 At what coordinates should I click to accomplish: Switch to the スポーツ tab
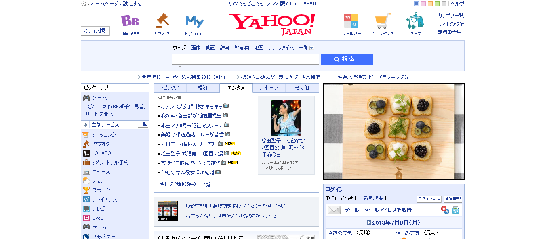pyautogui.click(x=269, y=88)
